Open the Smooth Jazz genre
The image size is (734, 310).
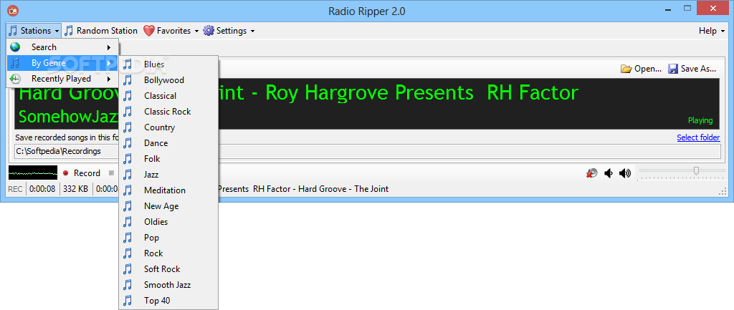pyautogui.click(x=168, y=285)
